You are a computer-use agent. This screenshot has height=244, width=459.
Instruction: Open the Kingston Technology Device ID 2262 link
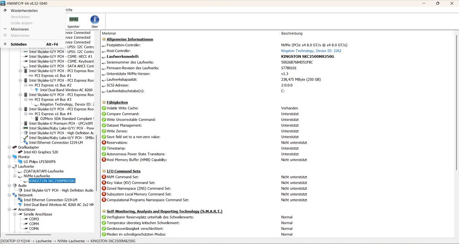(311, 51)
